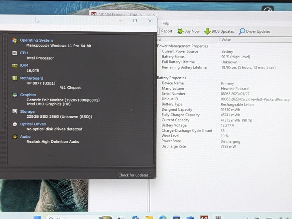Maximize the front dark summary window
The height and width of the screenshot is (219, 292).
135,21
